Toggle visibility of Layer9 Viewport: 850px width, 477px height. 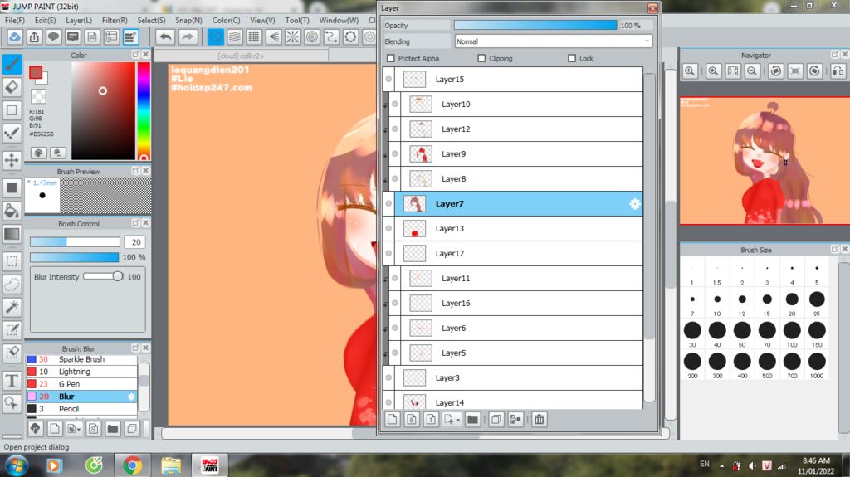[394, 154]
